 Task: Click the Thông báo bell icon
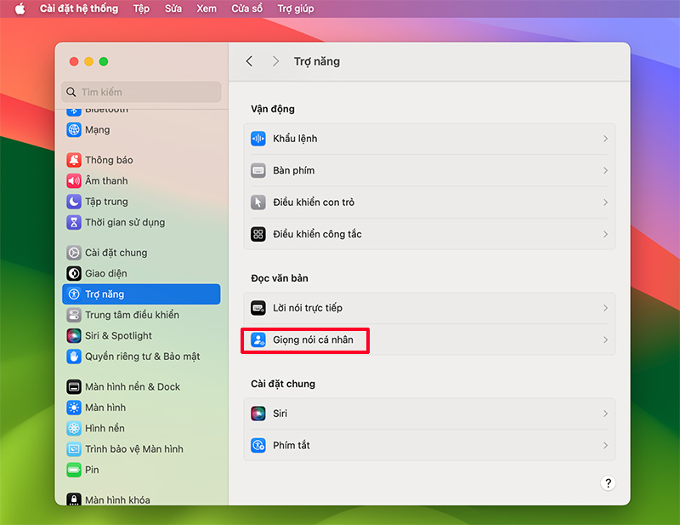[x=74, y=160]
